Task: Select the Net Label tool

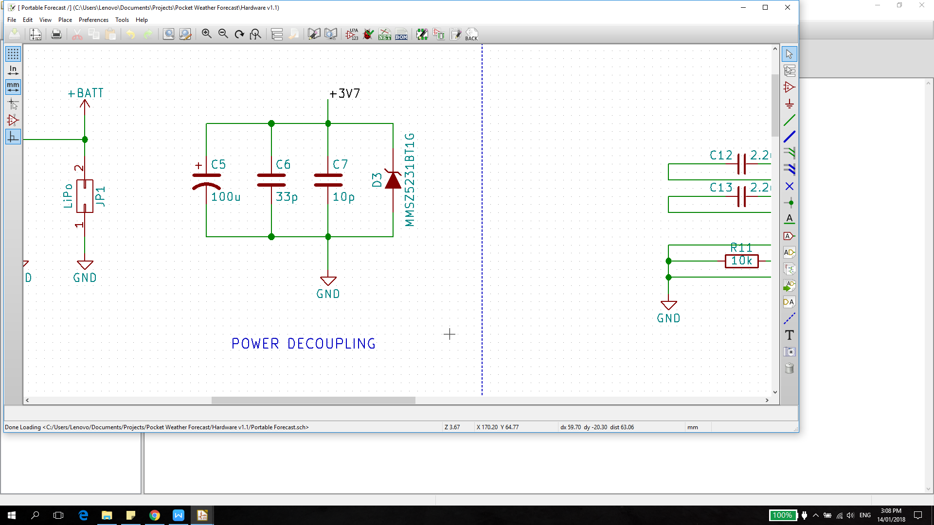Action: (x=789, y=219)
